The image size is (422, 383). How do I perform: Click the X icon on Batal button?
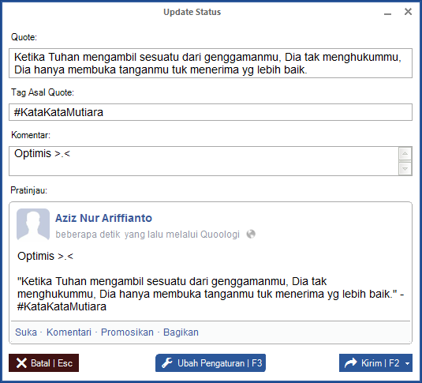click(21, 363)
